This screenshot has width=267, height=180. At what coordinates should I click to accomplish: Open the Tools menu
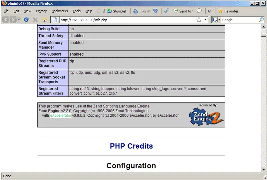click(76, 11)
